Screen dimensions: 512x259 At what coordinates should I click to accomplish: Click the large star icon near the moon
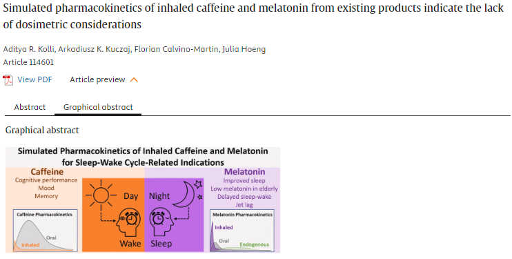(x=198, y=184)
